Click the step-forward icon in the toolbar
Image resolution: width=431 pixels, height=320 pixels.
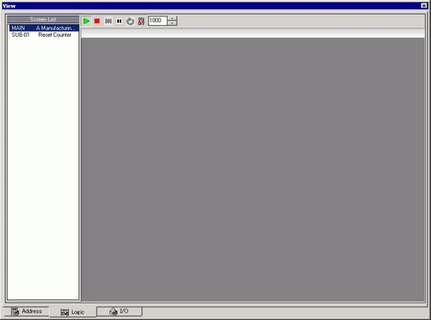(x=108, y=21)
